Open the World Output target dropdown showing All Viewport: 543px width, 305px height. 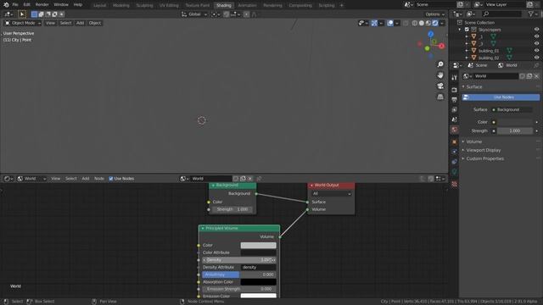pos(332,194)
